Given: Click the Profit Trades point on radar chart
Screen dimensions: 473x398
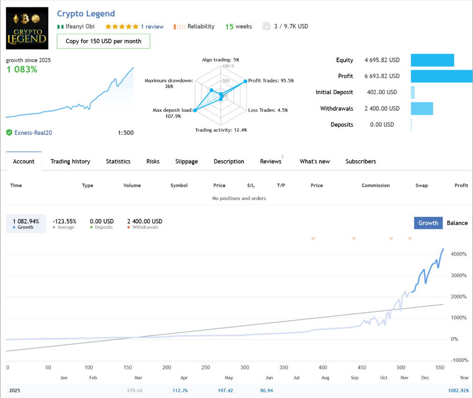Looking at the screenshot, I should click(245, 81).
